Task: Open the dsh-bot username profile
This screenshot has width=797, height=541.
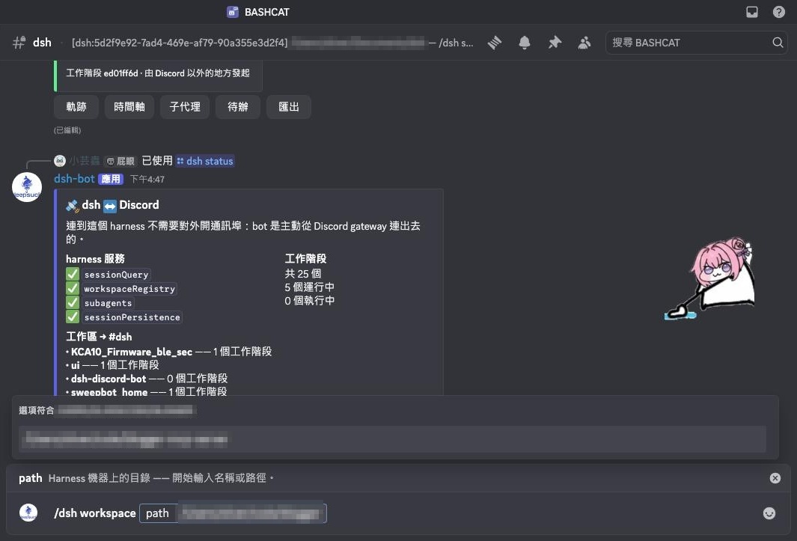Action: coord(74,179)
